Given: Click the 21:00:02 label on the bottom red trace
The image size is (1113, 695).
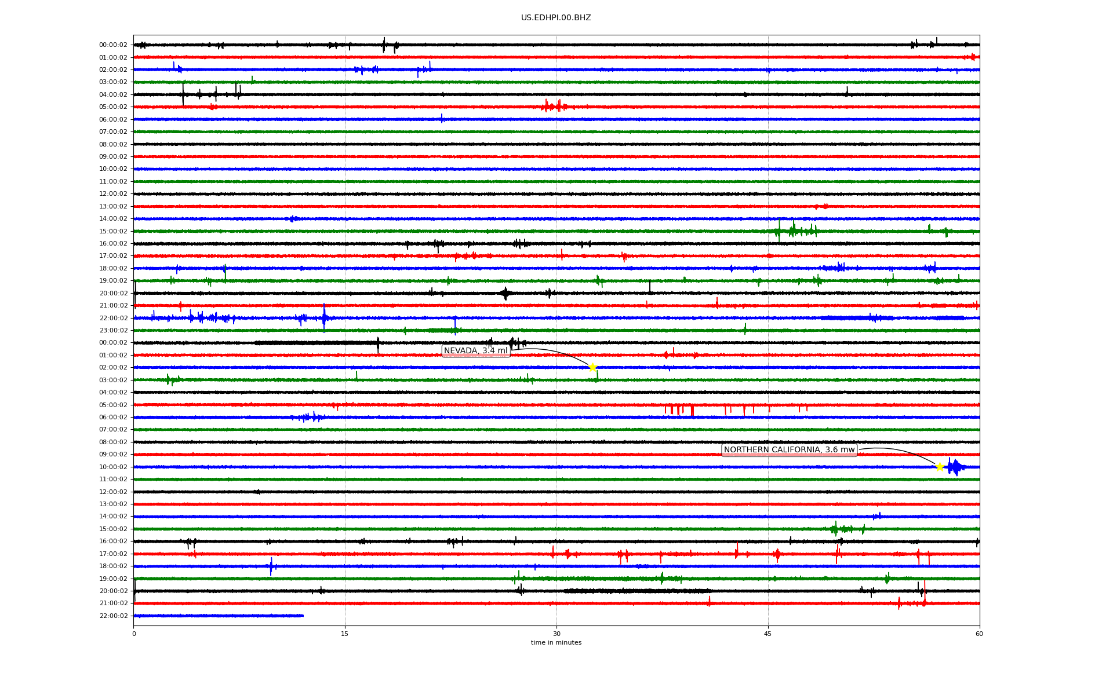Looking at the screenshot, I should (113, 603).
